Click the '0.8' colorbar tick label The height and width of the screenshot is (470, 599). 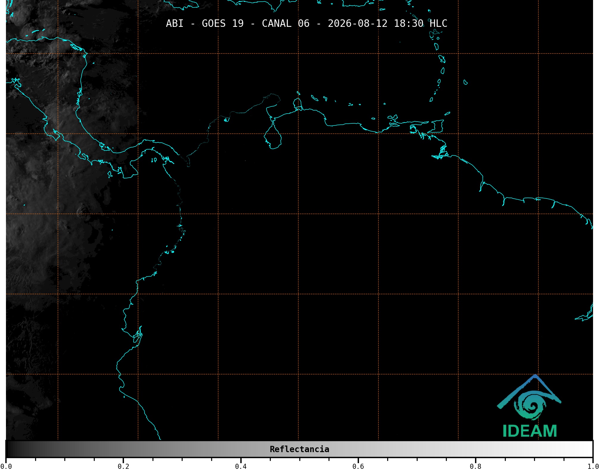tap(475, 466)
